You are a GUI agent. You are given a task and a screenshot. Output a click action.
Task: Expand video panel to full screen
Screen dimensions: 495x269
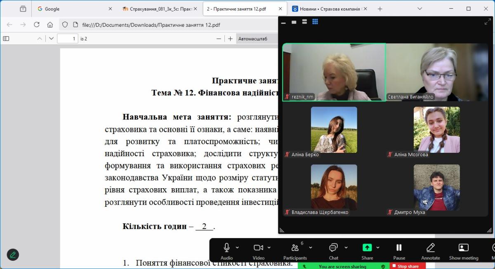point(488,22)
